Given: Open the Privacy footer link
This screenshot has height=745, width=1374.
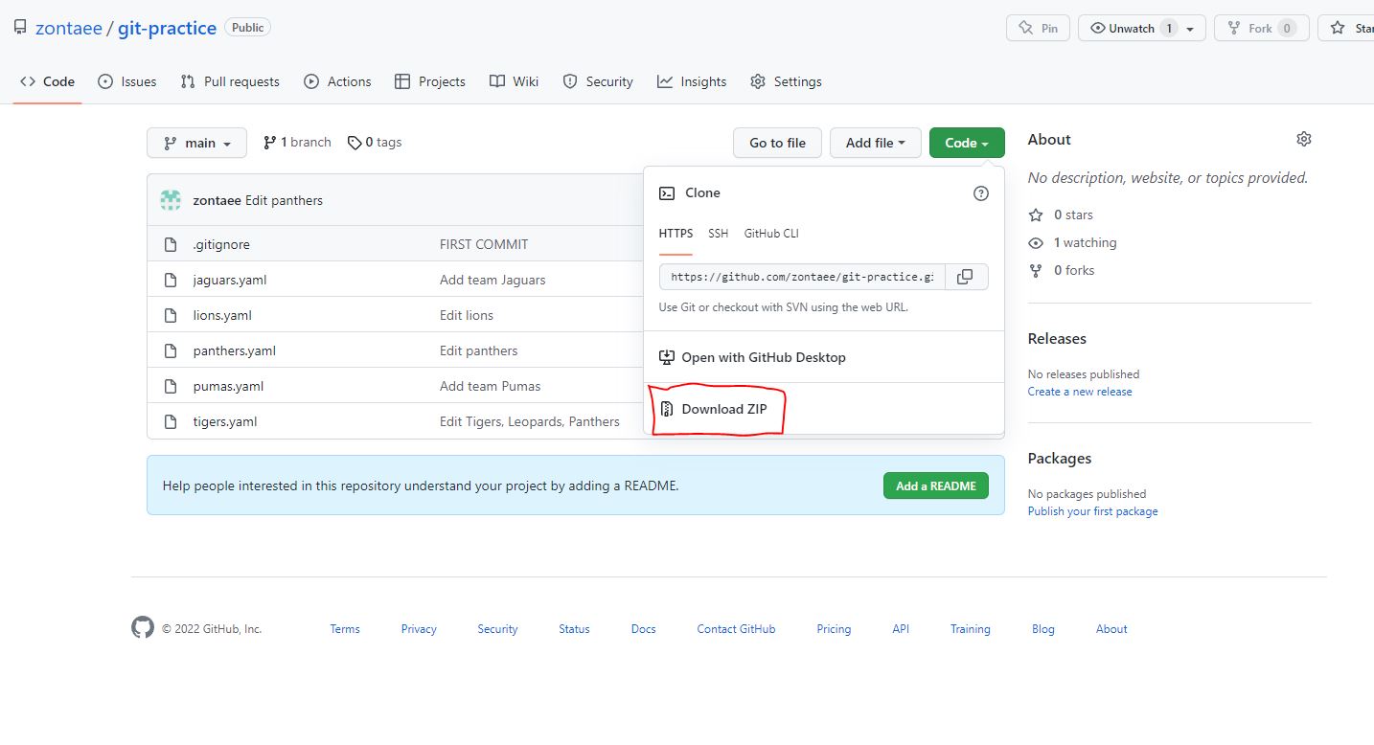Looking at the screenshot, I should click(419, 629).
